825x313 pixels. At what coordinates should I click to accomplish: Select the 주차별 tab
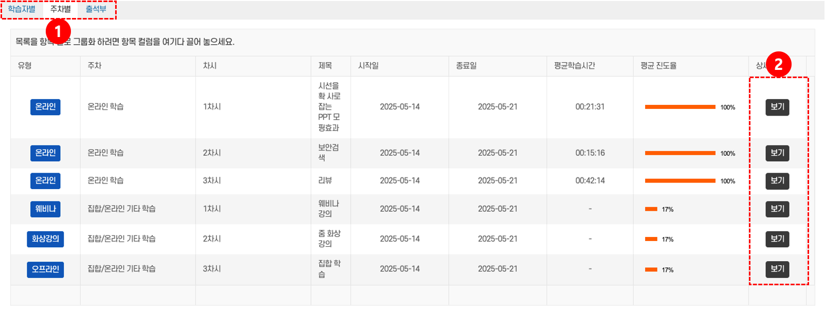tap(60, 9)
